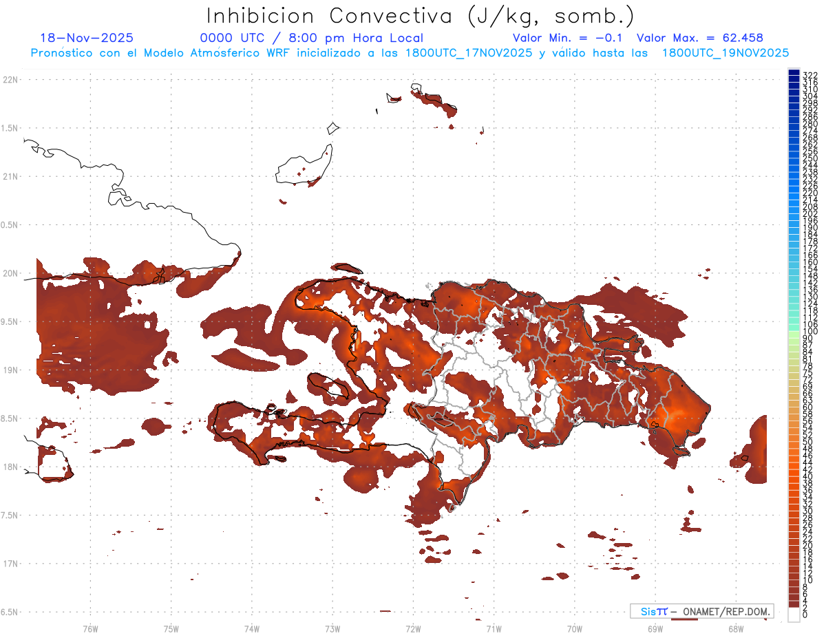
Task: Click the '19N' latitude label
Action: tap(10, 370)
